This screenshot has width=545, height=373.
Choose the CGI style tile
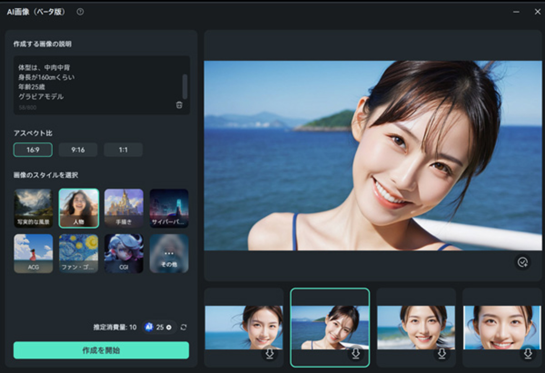coord(124,254)
